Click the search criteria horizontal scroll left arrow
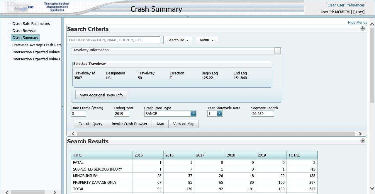 pos(73,134)
